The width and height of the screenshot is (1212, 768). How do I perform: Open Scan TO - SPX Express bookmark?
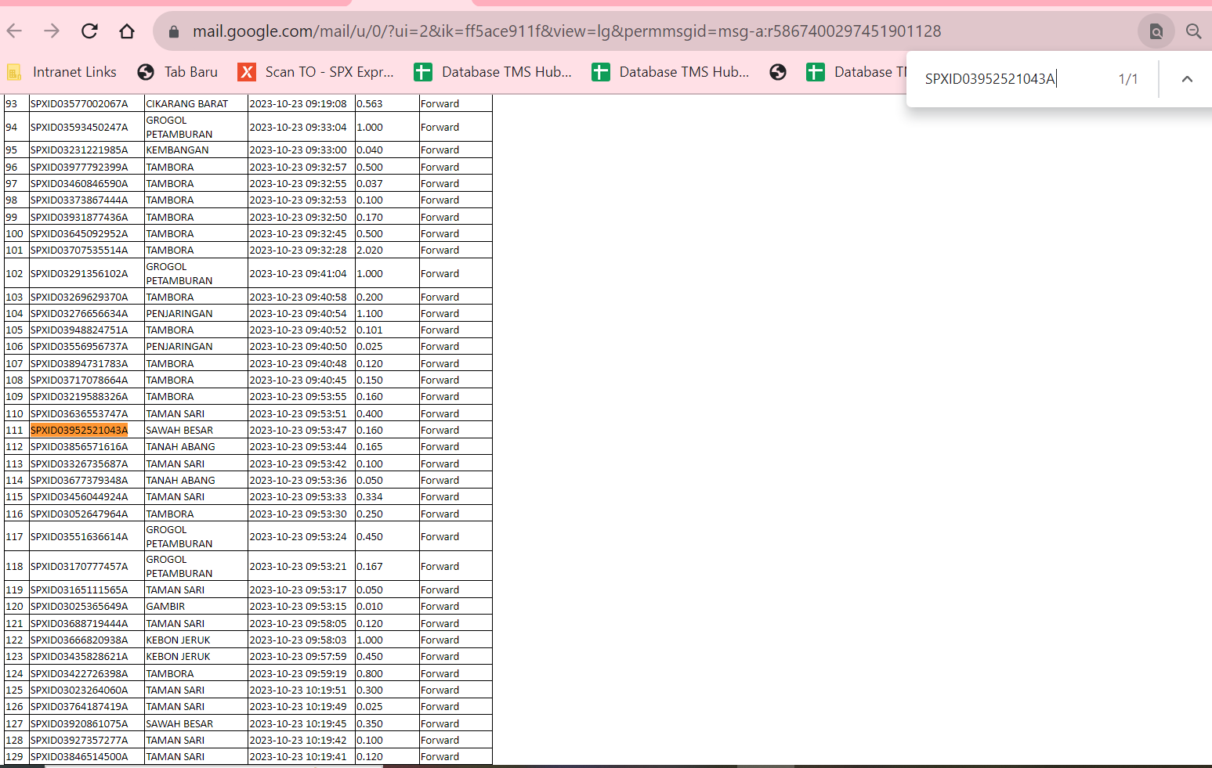click(x=317, y=72)
